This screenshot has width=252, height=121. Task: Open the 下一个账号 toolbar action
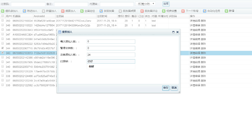pos(190,11)
